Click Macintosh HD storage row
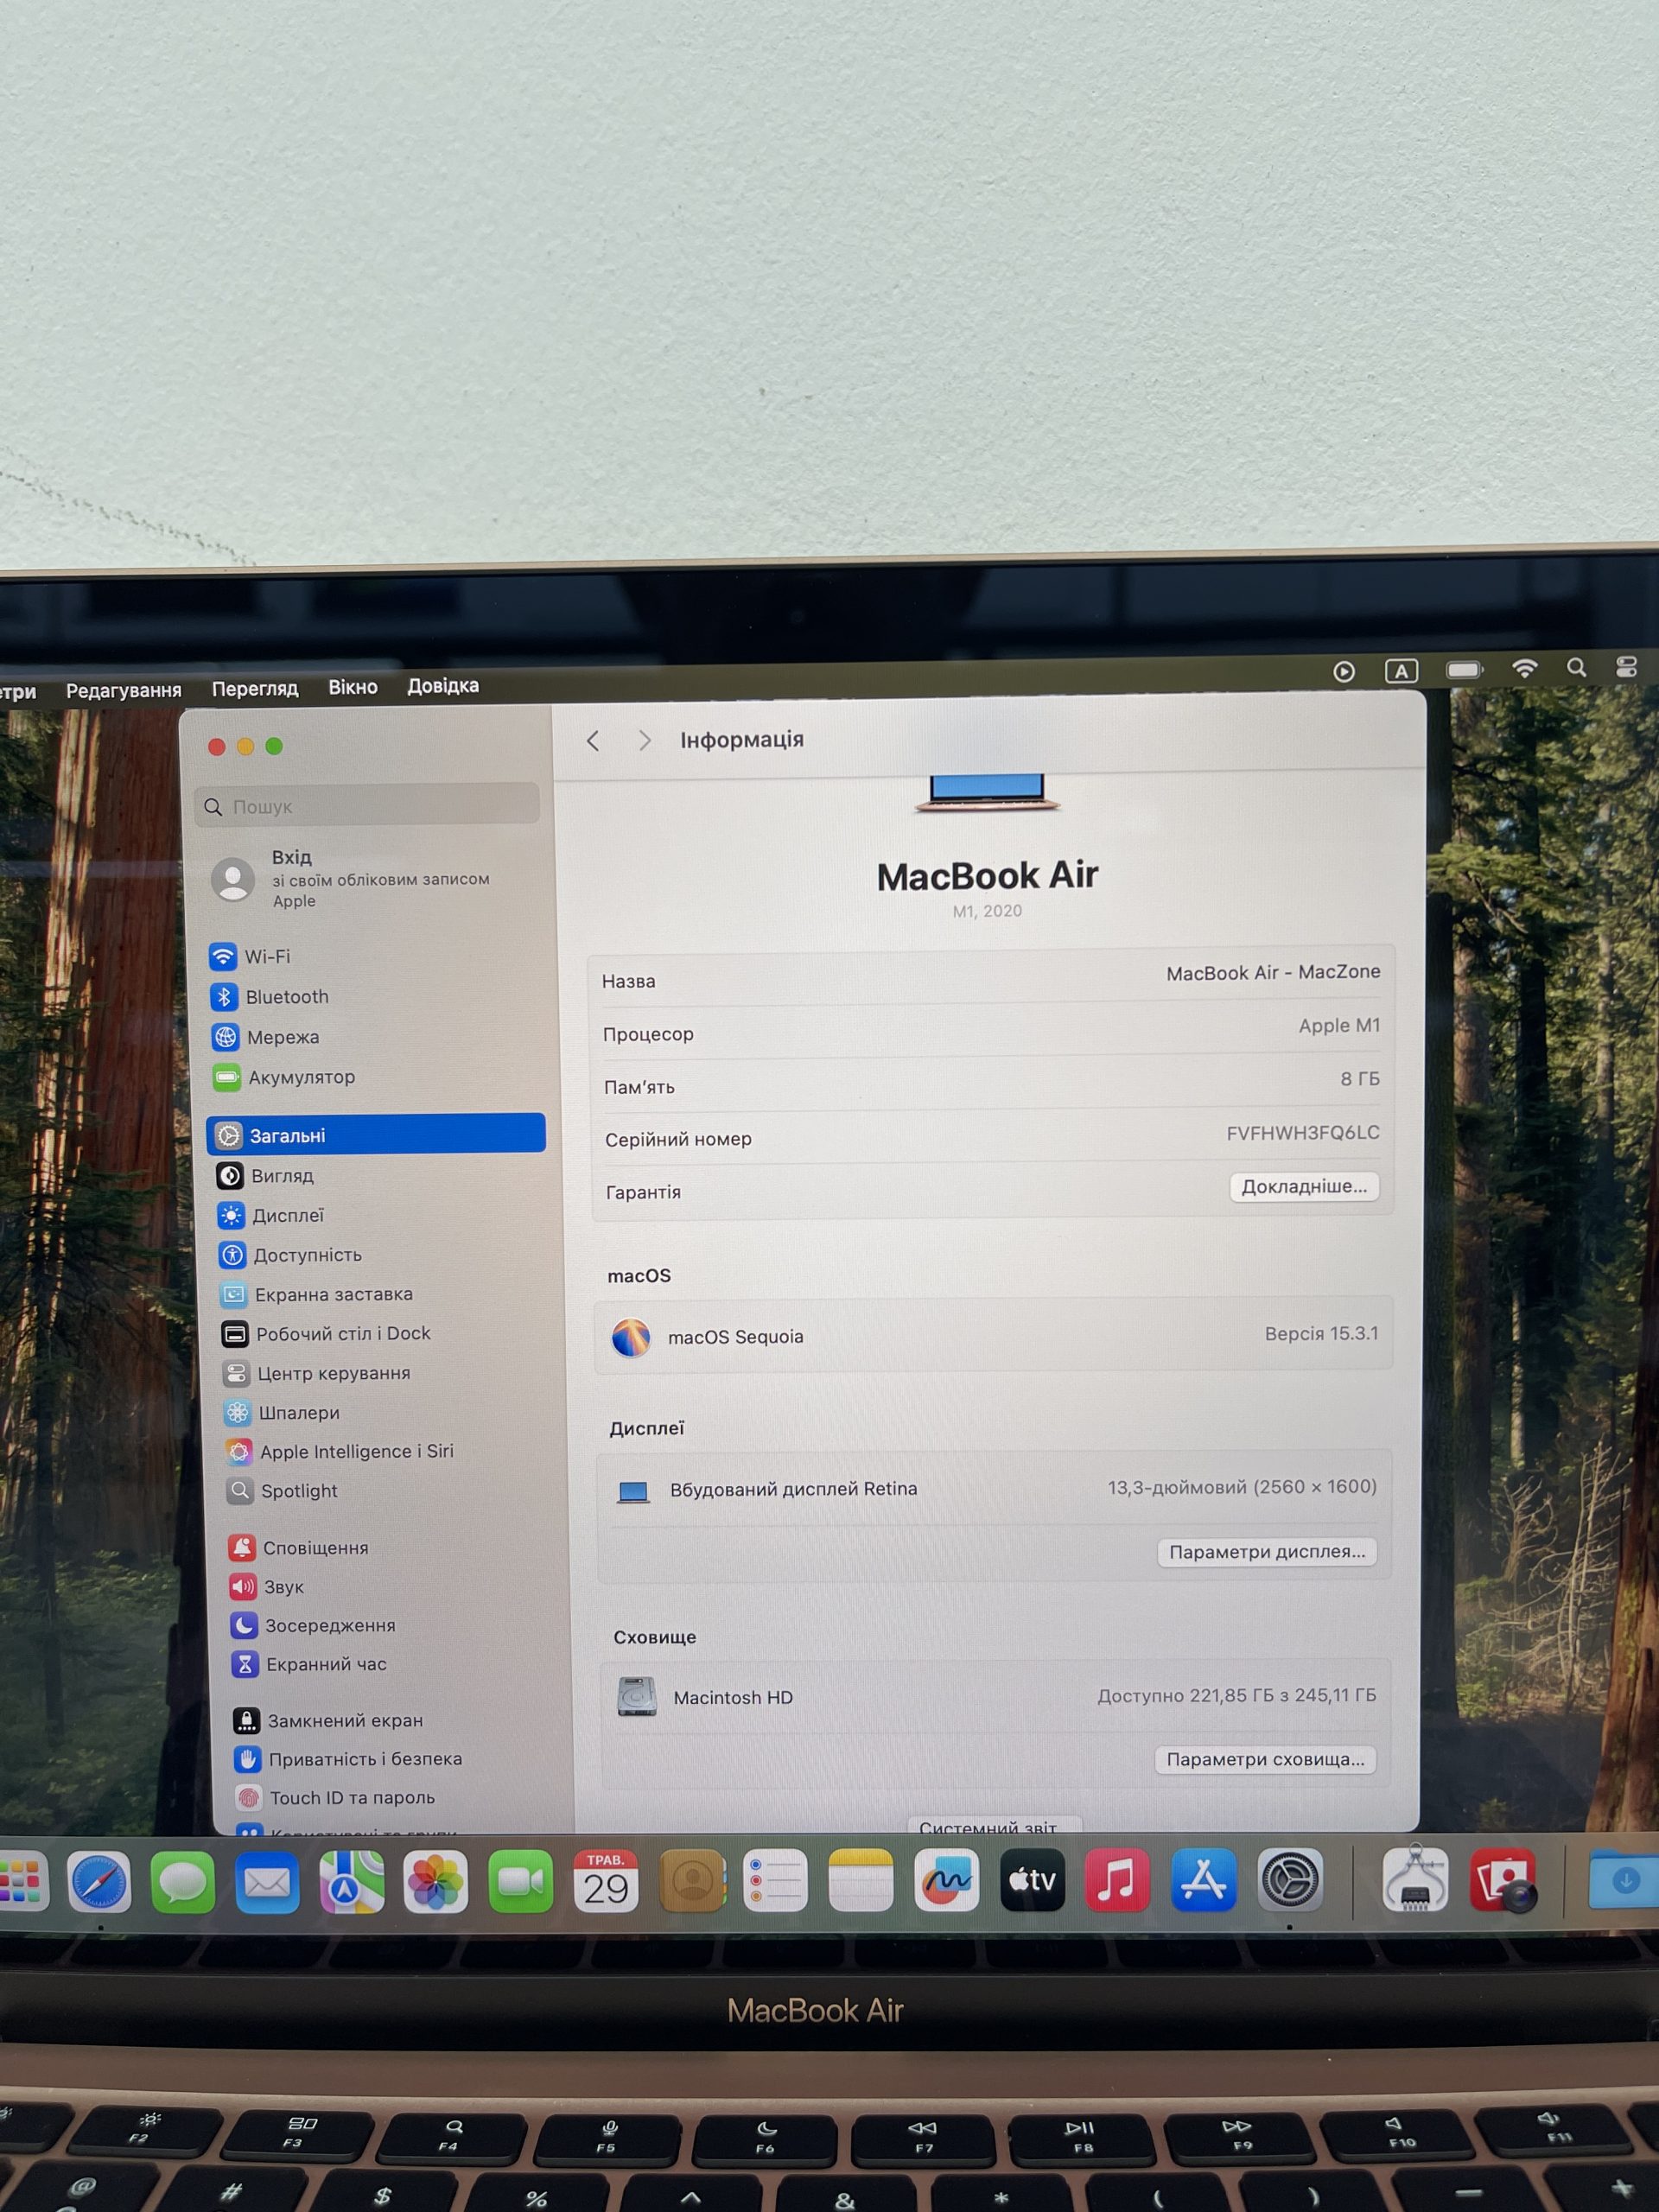Image resolution: width=1659 pixels, height=2212 pixels. 996,1696
